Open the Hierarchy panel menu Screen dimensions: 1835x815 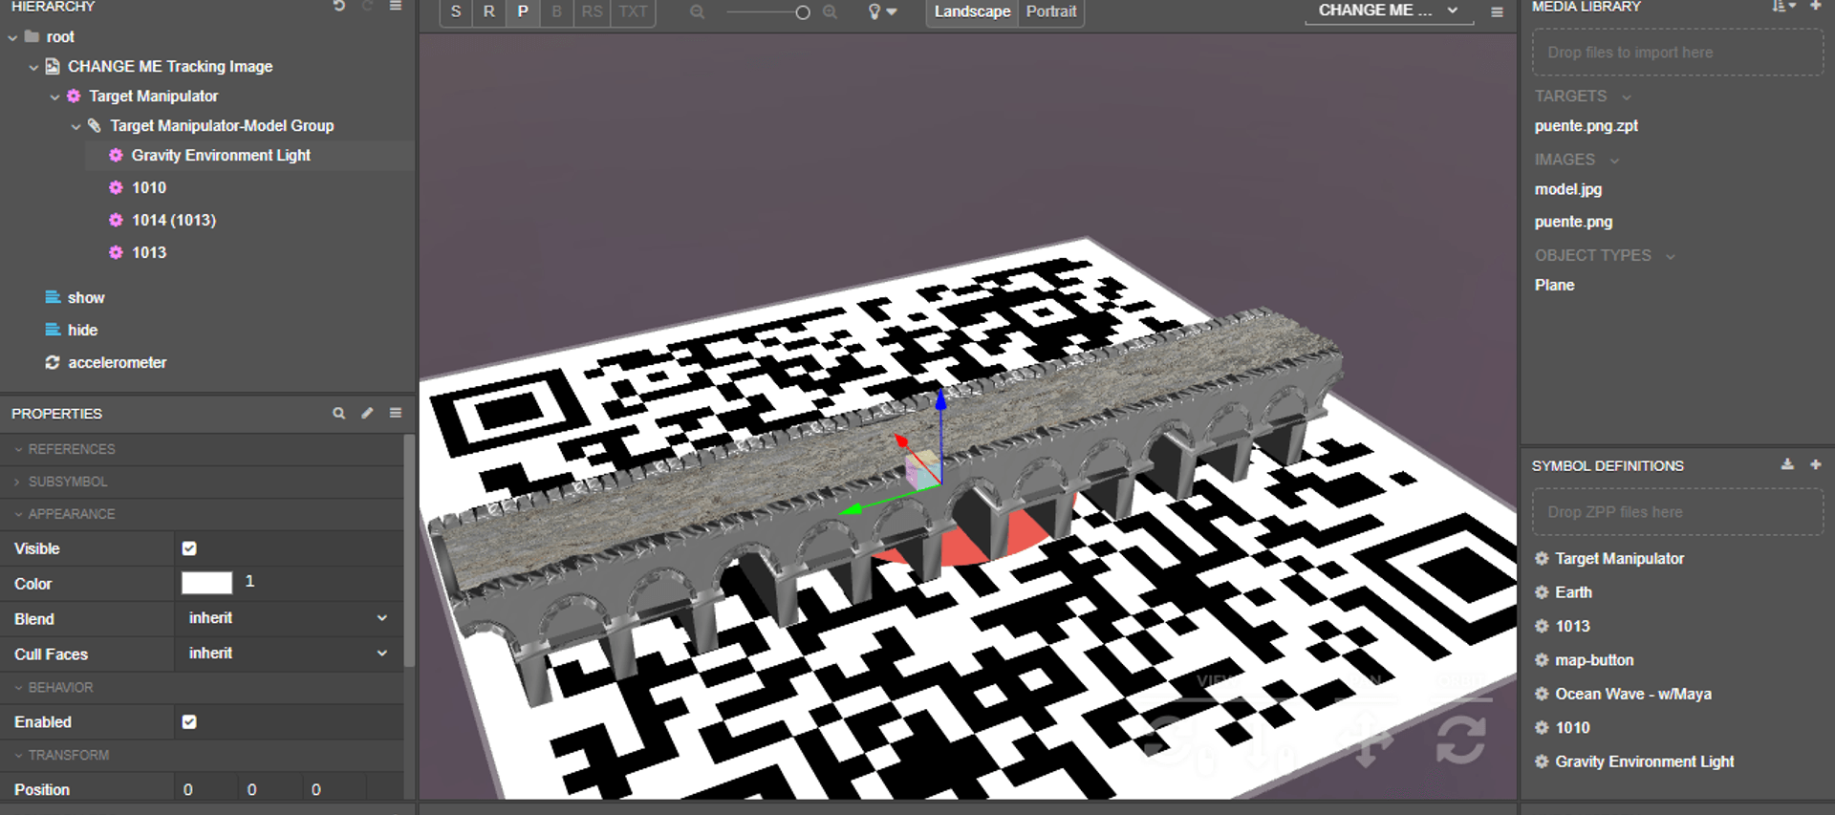[396, 6]
